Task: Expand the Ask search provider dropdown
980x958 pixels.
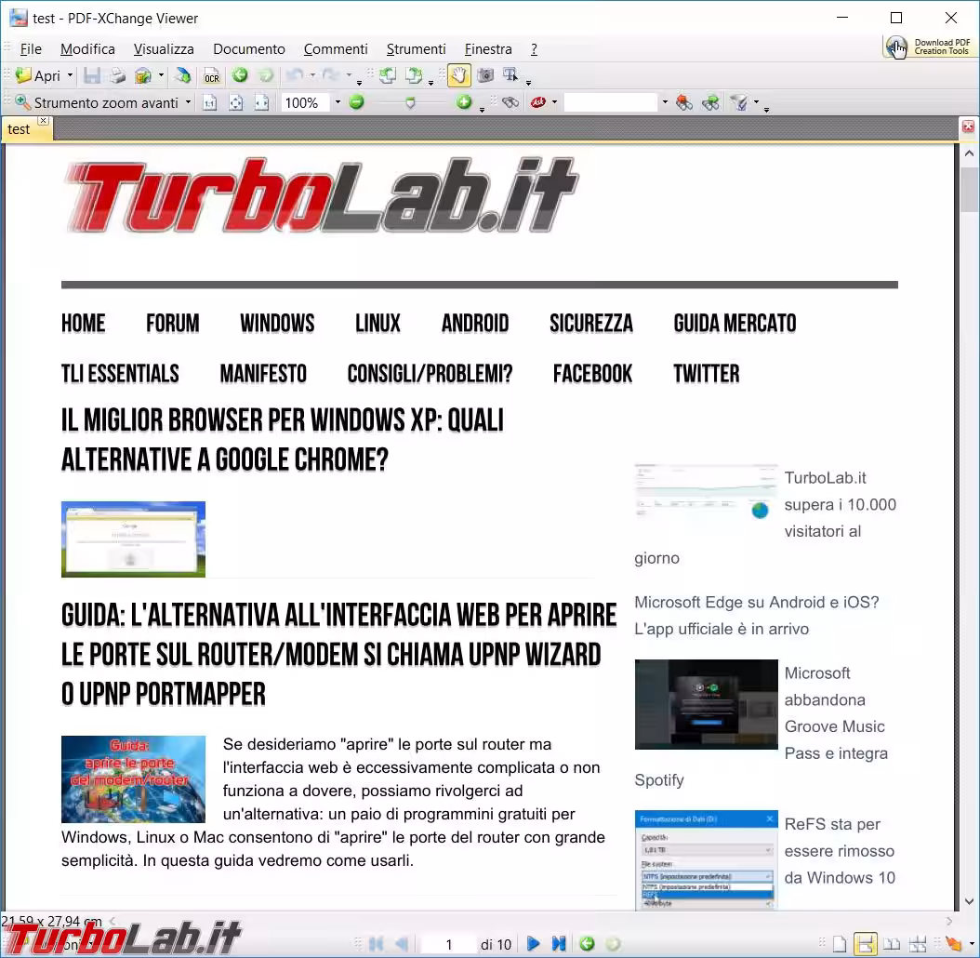Action: click(x=554, y=102)
